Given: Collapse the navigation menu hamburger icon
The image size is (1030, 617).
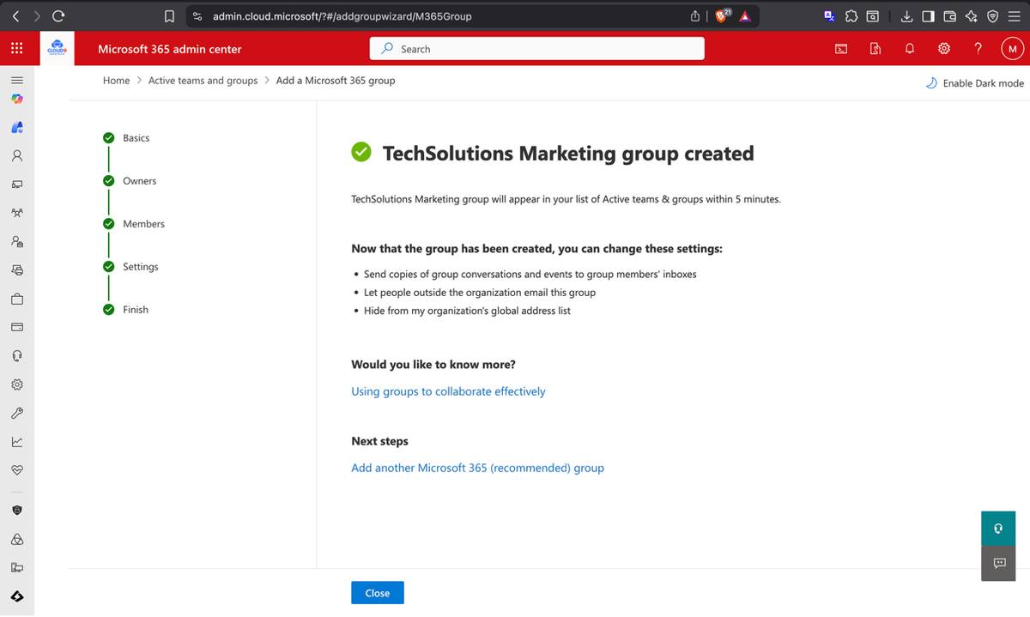Looking at the screenshot, I should [x=16, y=79].
